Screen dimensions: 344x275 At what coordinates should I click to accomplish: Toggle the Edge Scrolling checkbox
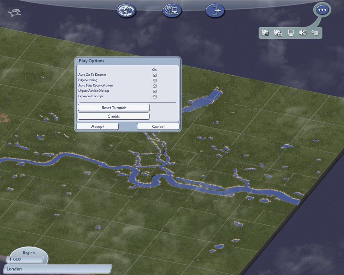pos(155,80)
